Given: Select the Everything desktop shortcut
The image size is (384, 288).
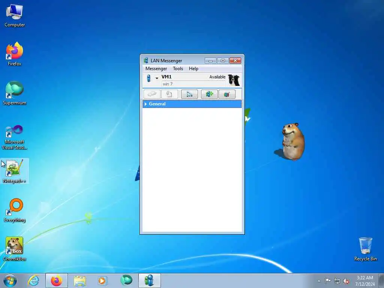Looking at the screenshot, I should tap(15, 210).
